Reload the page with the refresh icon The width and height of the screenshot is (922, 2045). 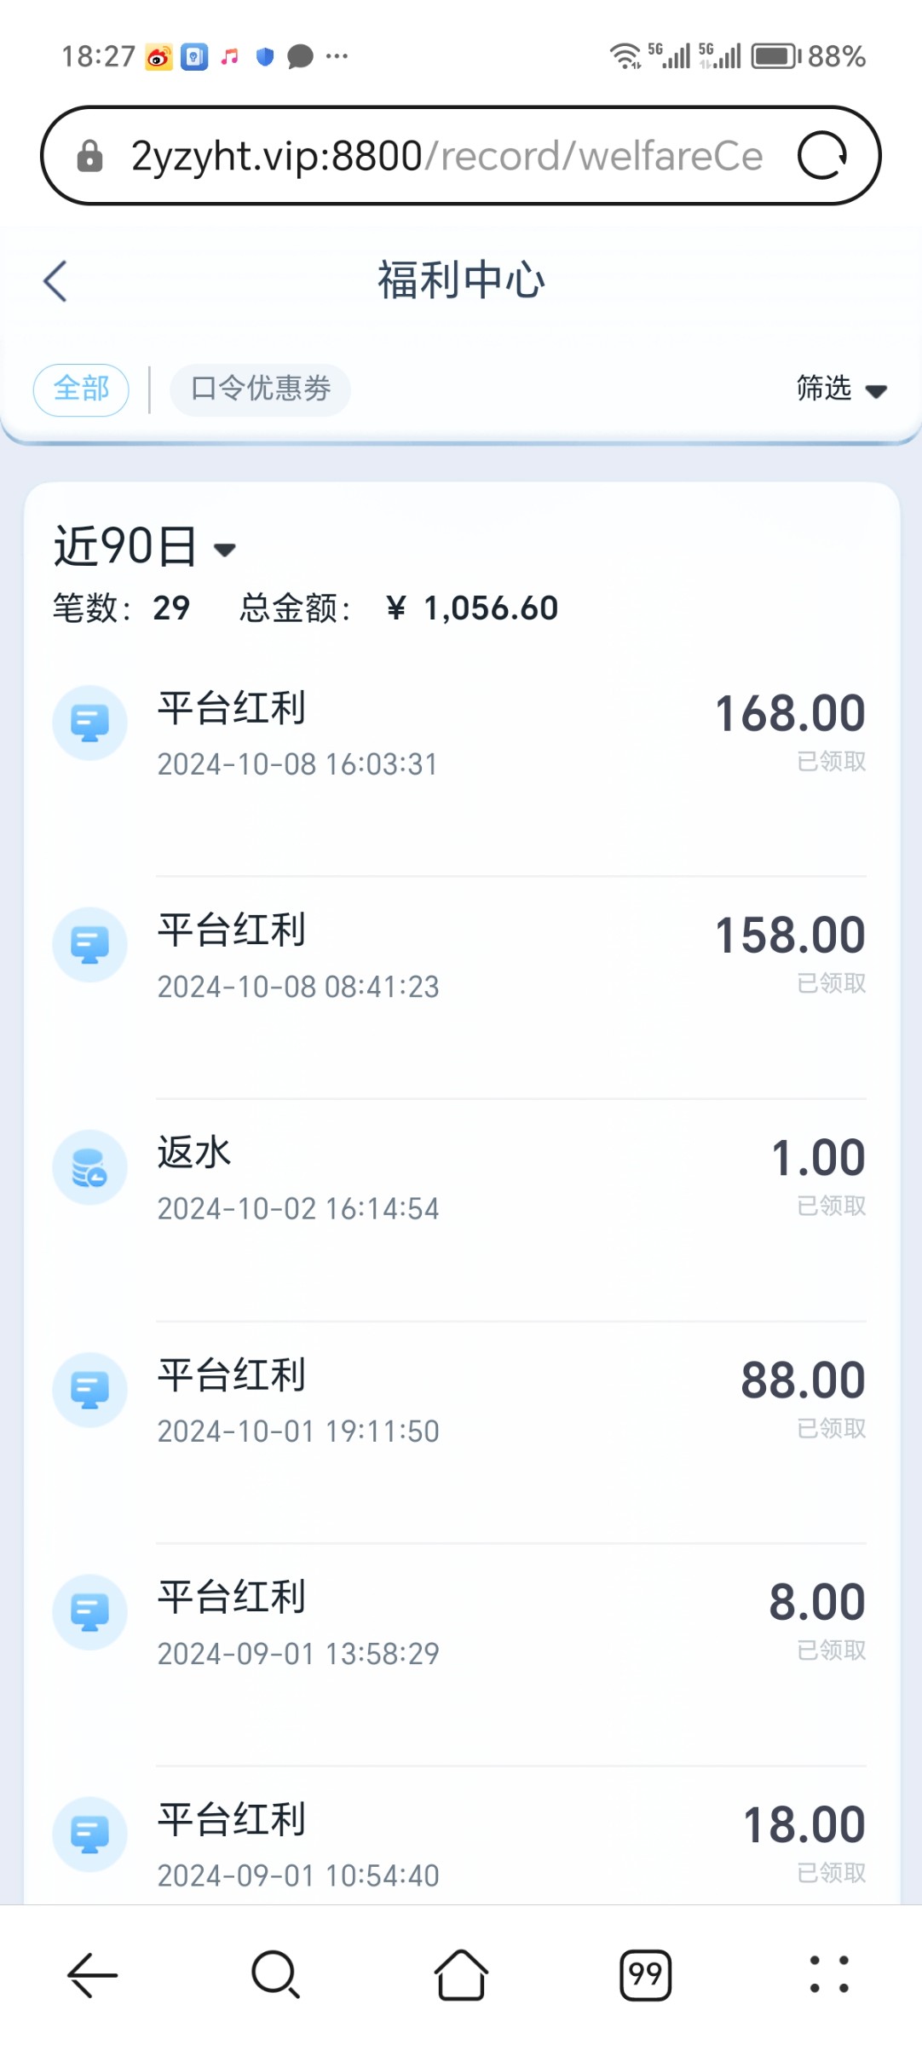(821, 156)
